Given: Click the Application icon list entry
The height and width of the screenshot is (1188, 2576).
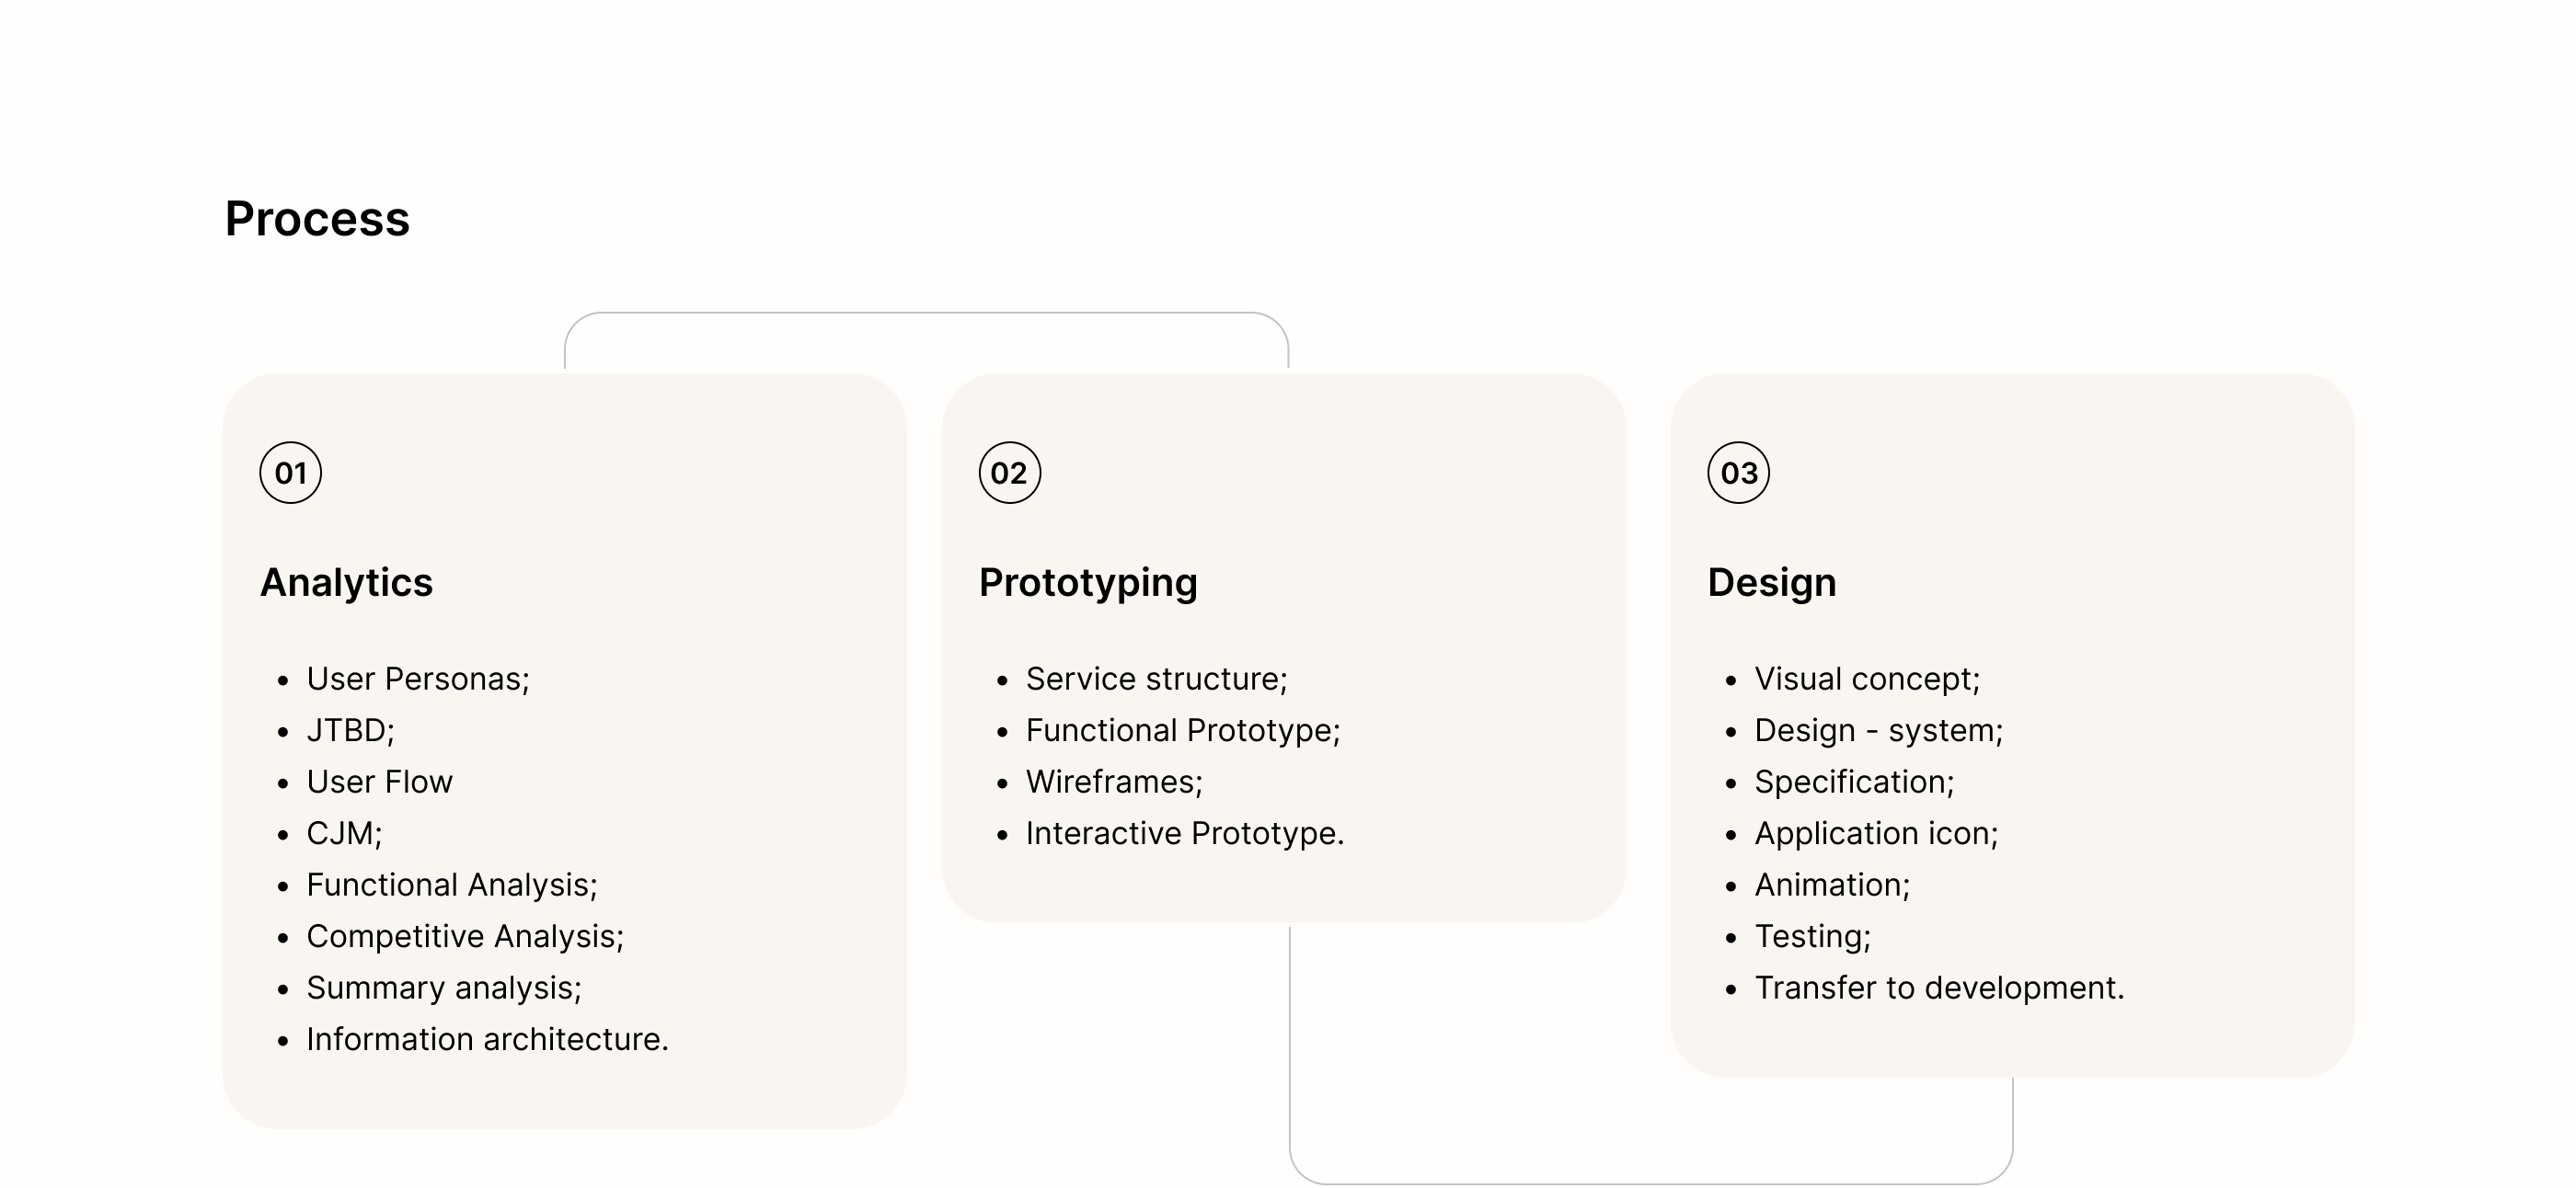Looking at the screenshot, I should pos(1876,833).
